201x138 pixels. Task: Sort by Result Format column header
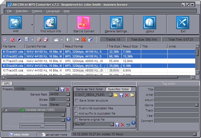85,46
